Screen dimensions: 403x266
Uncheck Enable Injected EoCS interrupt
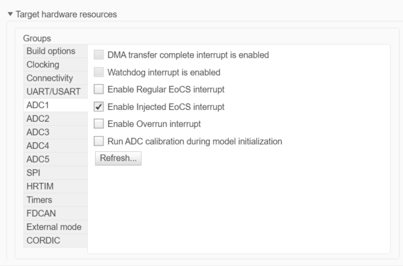(99, 106)
